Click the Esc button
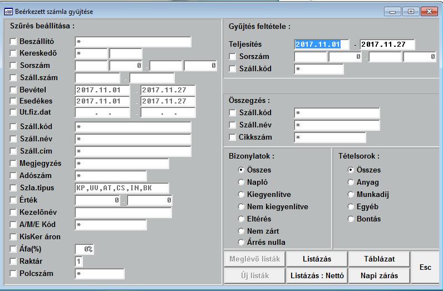443x291 pixels. pyautogui.click(x=425, y=267)
